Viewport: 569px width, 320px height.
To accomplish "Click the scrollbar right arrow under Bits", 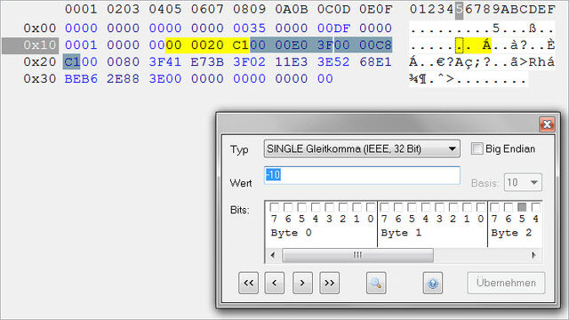I will tap(533, 255).
